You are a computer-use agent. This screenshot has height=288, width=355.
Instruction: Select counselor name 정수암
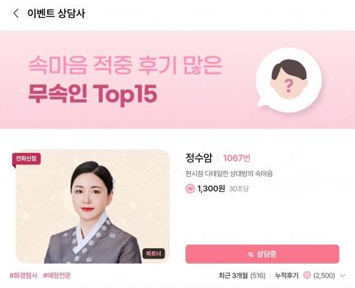pyautogui.click(x=199, y=158)
